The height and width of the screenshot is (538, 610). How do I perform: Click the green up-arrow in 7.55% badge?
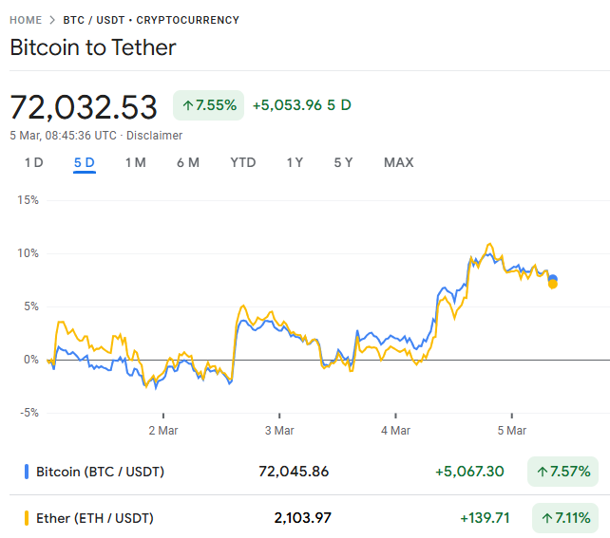click(x=187, y=104)
